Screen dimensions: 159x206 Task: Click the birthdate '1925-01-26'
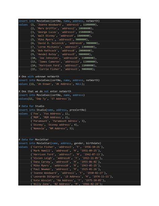point(89,169)
